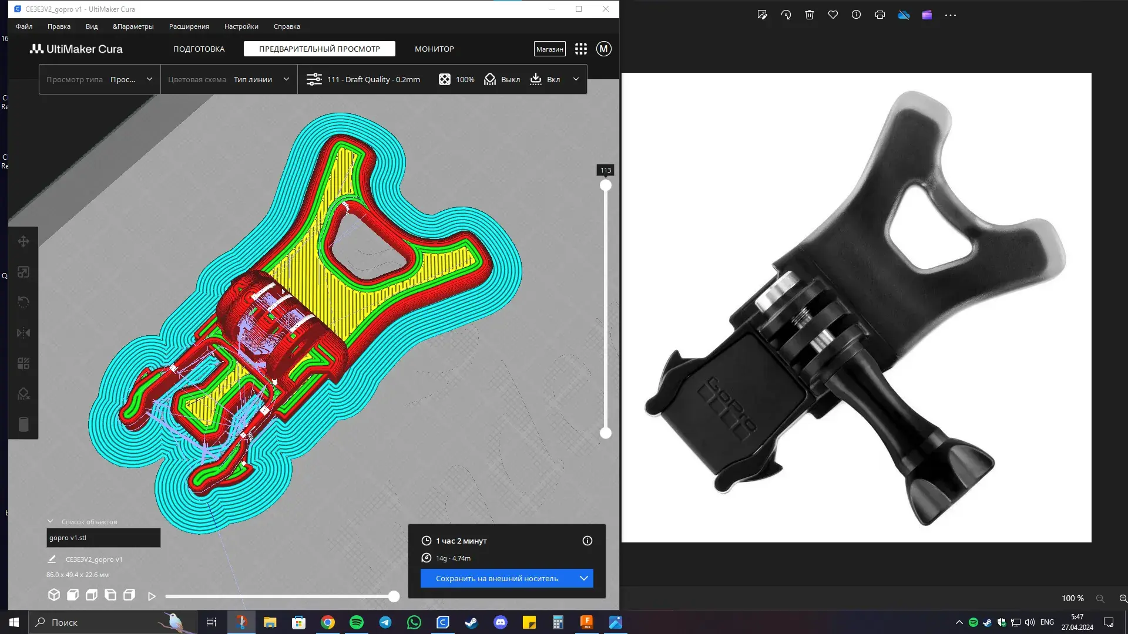The image size is (1128, 634).
Task: Rotate the image in the Photos viewer
Action: click(786, 15)
